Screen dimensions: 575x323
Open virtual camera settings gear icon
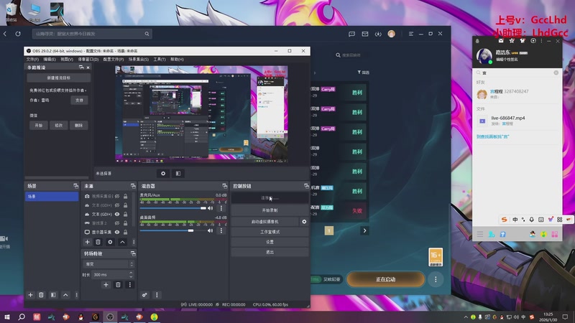pyautogui.click(x=304, y=222)
